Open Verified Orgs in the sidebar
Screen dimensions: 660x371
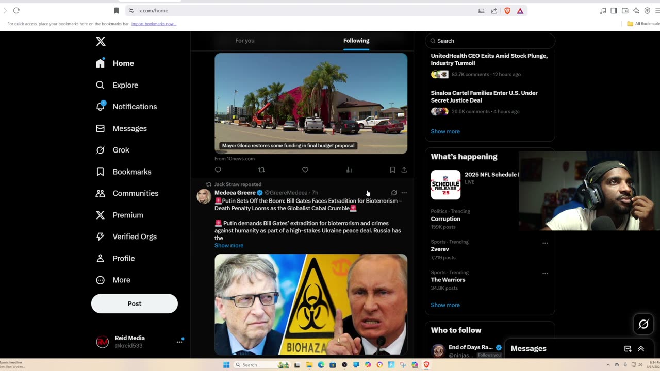126,237
